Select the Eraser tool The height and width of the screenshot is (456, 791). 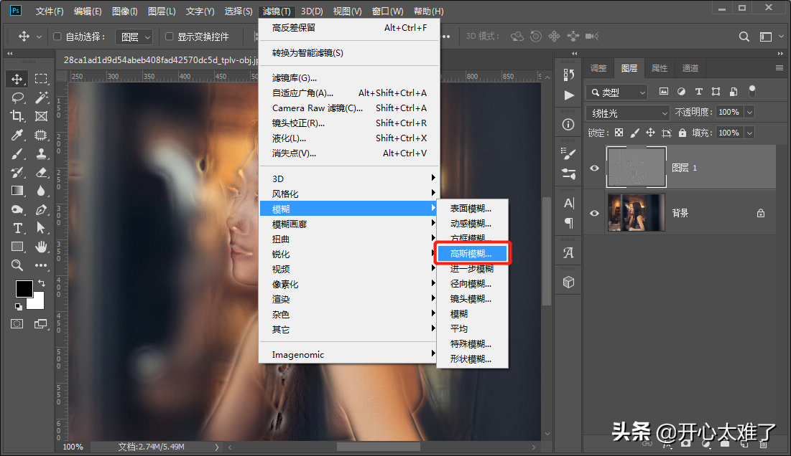point(41,172)
